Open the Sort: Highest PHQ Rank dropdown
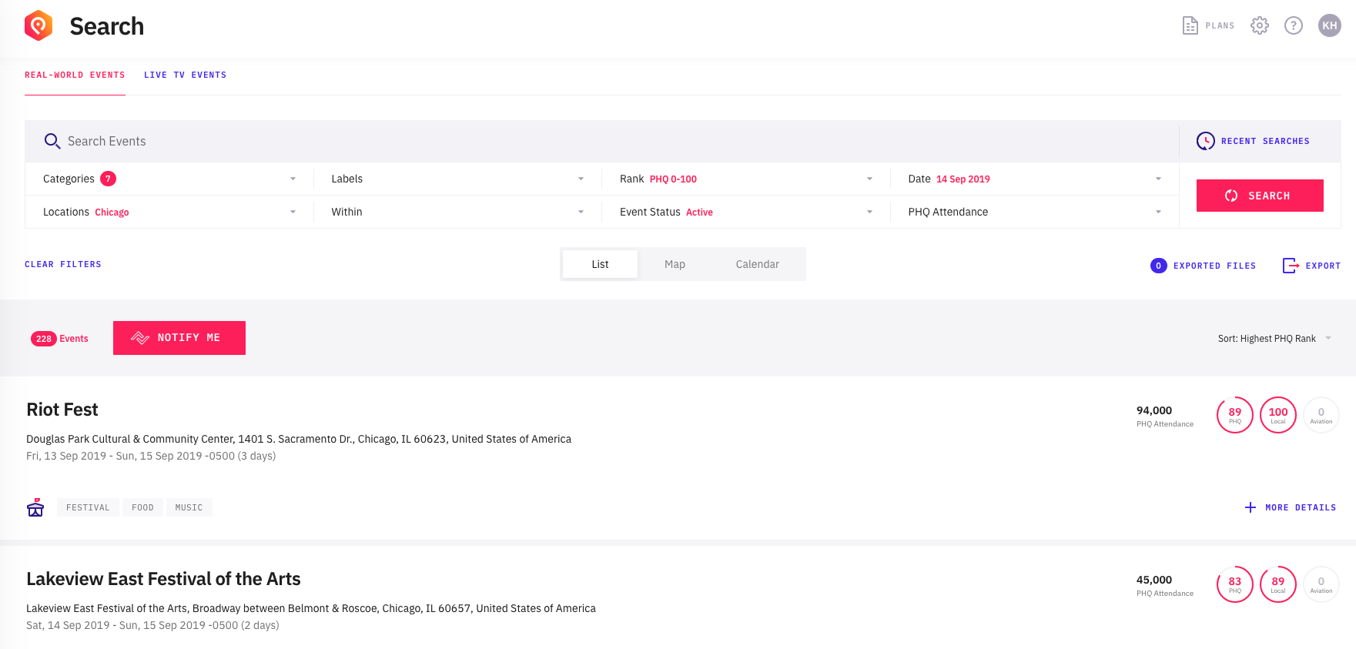 (x=1274, y=339)
